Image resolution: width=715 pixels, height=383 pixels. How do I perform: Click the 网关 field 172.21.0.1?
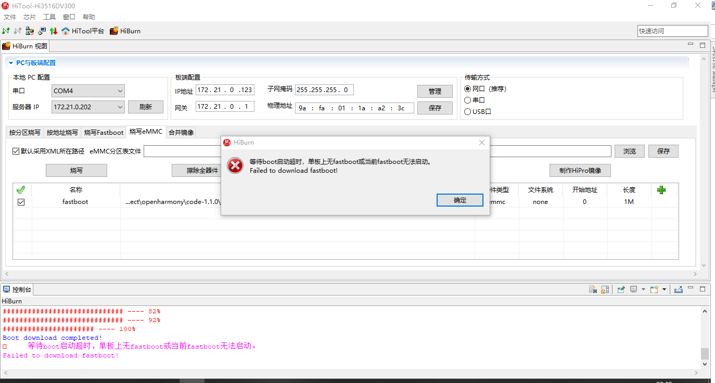(x=225, y=107)
